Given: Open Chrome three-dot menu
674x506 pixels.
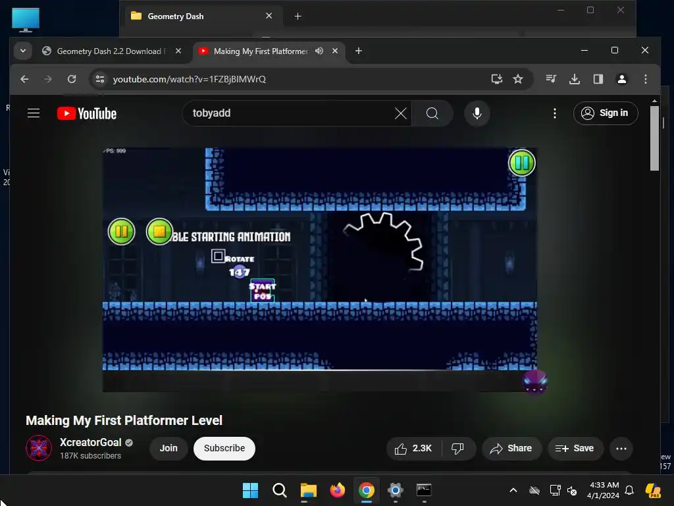Looking at the screenshot, I should [645, 79].
